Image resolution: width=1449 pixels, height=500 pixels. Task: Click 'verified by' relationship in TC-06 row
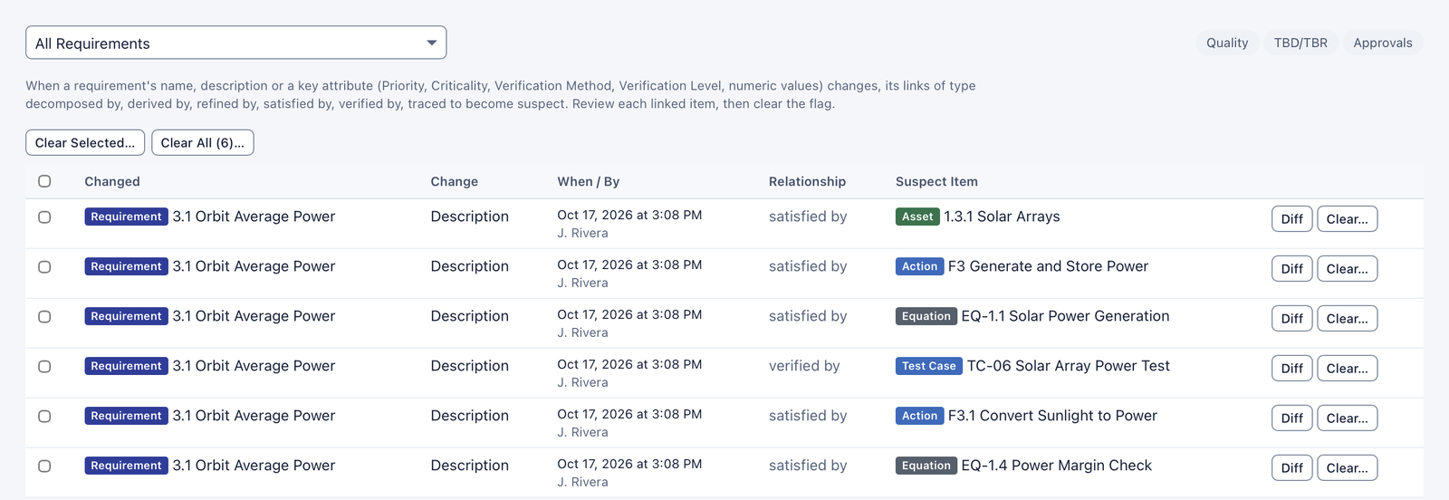click(x=804, y=366)
